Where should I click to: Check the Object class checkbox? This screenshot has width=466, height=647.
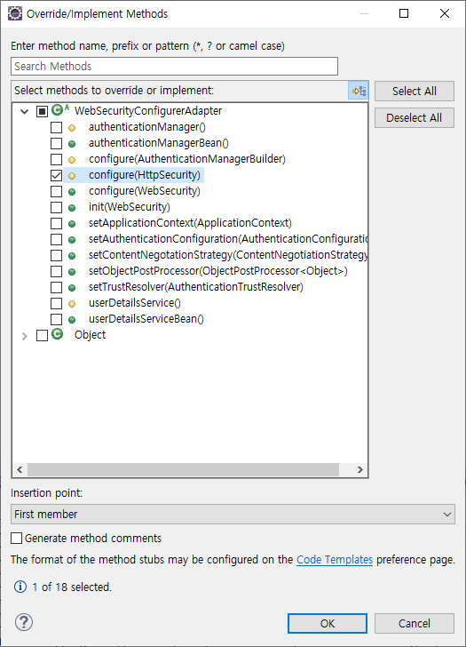coord(42,335)
